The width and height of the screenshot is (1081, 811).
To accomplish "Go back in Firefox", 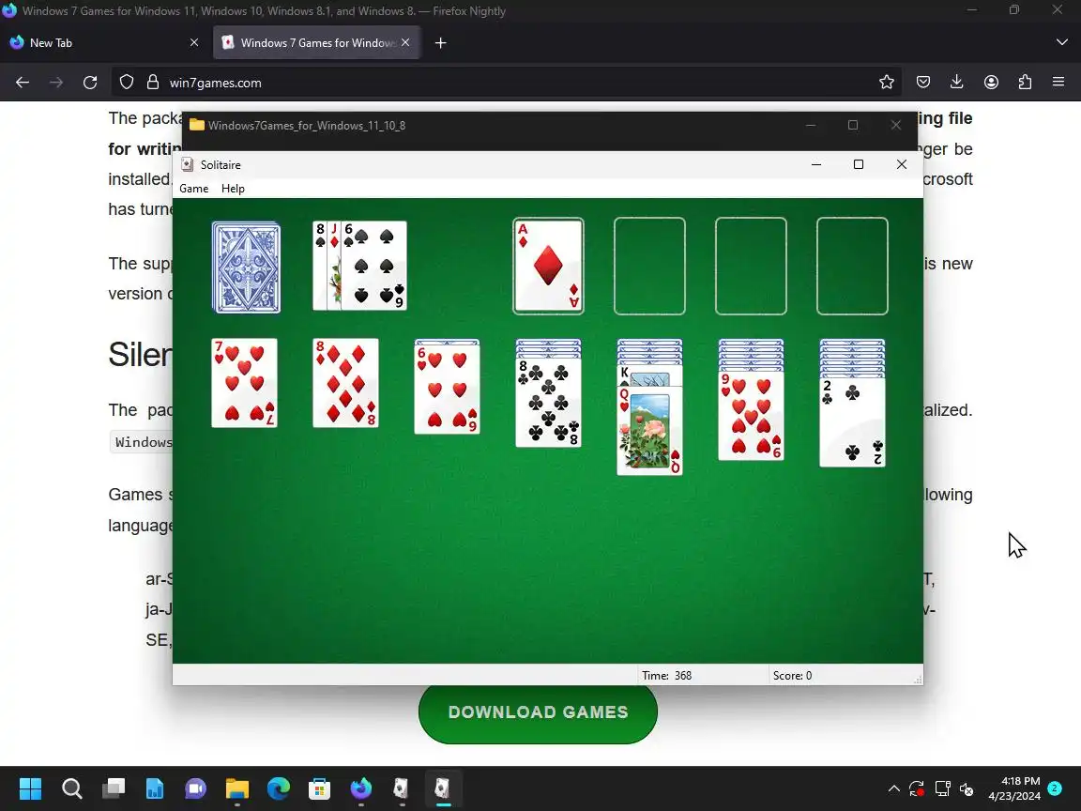I will pos(23,83).
